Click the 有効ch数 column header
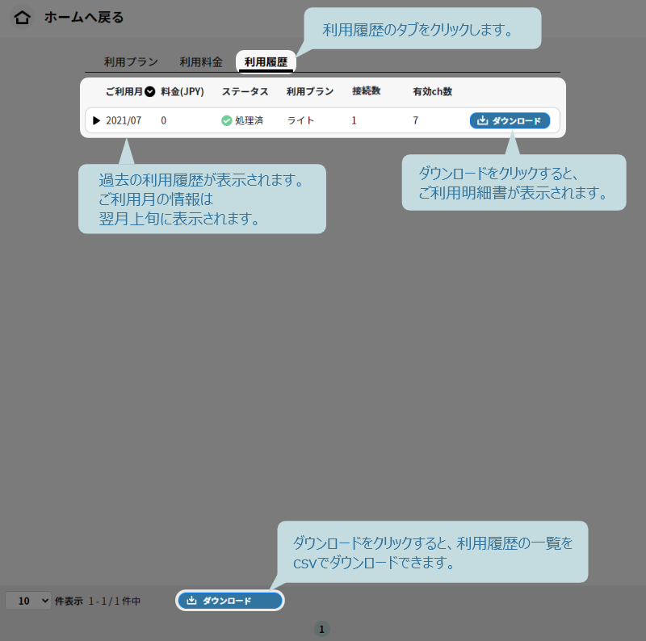This screenshot has height=641, width=646. [433, 91]
